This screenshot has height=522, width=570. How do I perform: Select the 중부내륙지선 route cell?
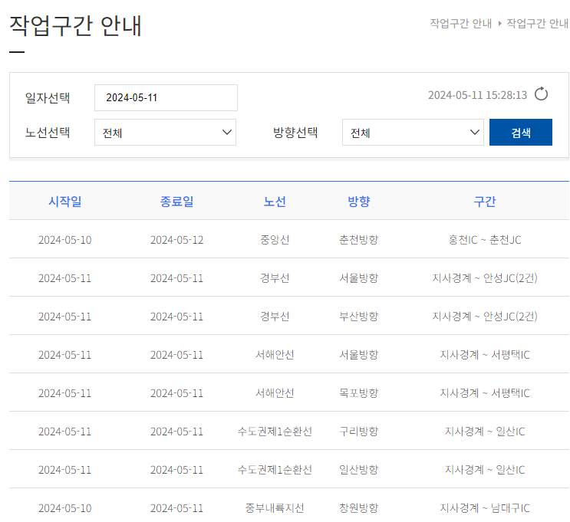(275, 508)
